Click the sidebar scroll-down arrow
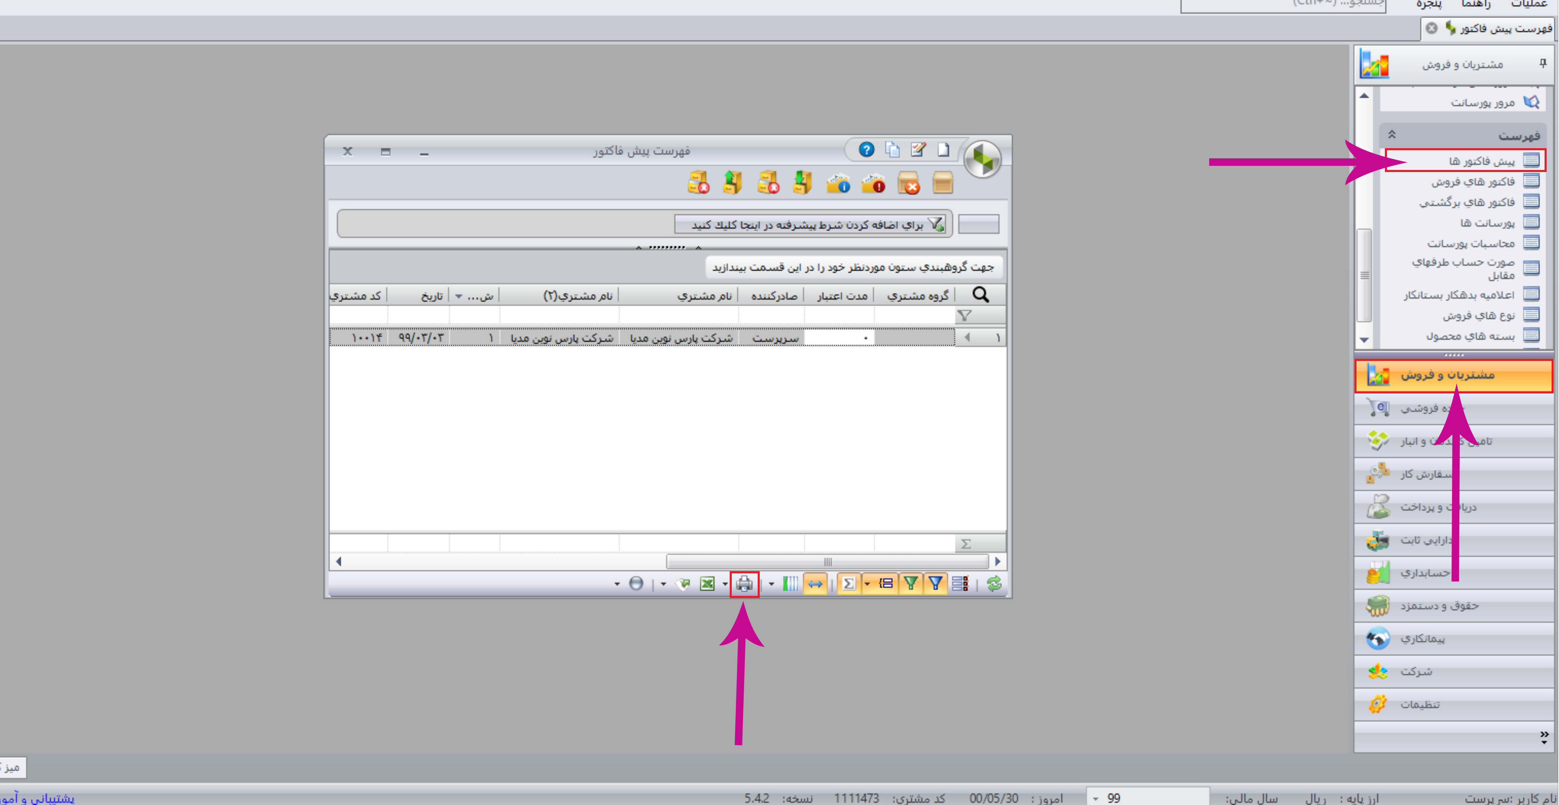The image size is (1559, 805). point(1364,340)
